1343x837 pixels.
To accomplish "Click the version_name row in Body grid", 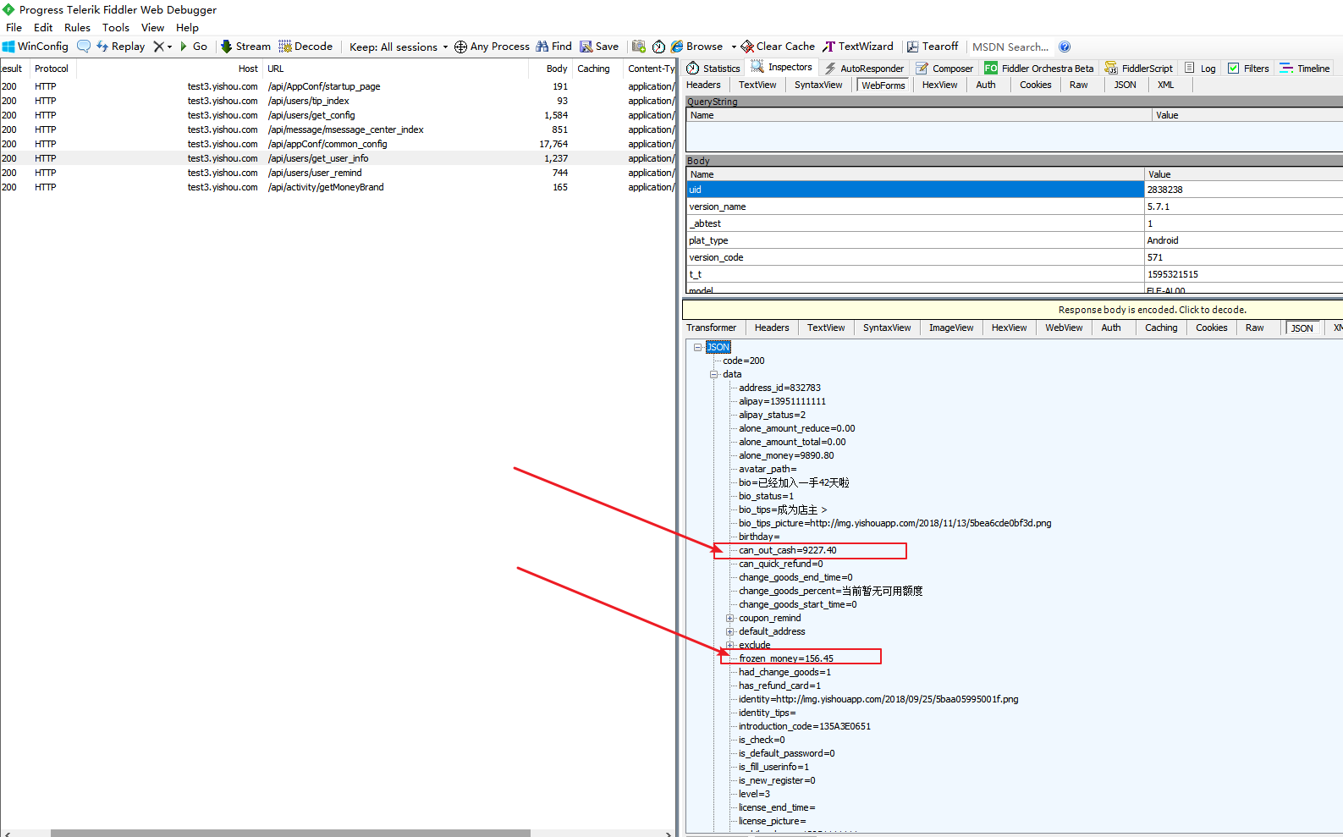I will click(x=1014, y=206).
